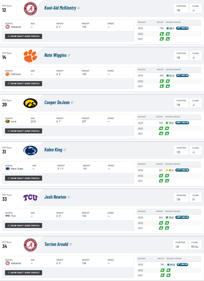The height and width of the screenshot is (281, 204).
Task: Click the Iowa Hawkeyes logo
Action: tap(30, 103)
